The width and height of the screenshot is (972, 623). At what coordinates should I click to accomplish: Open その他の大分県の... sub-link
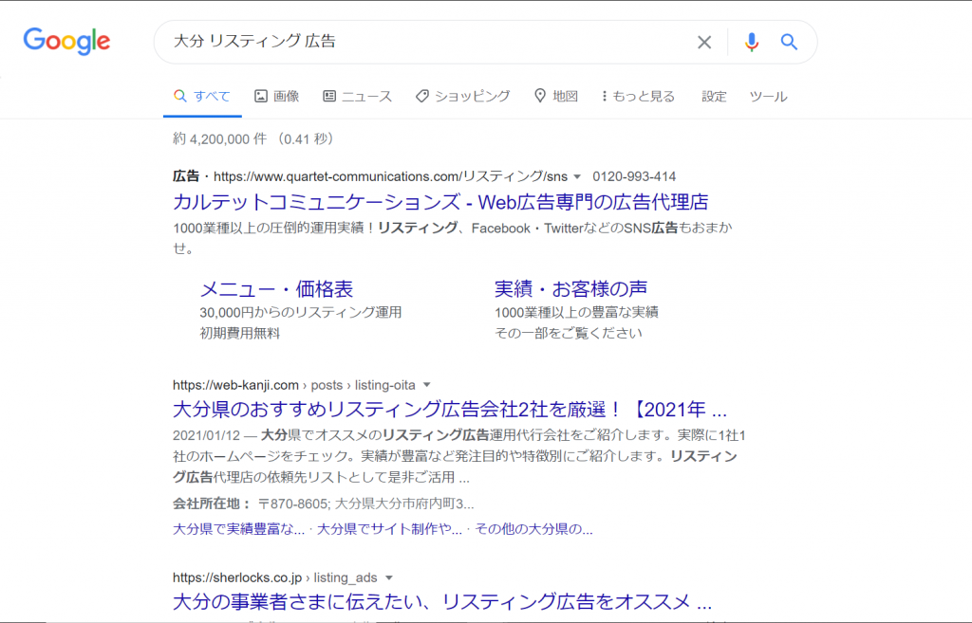(x=533, y=529)
